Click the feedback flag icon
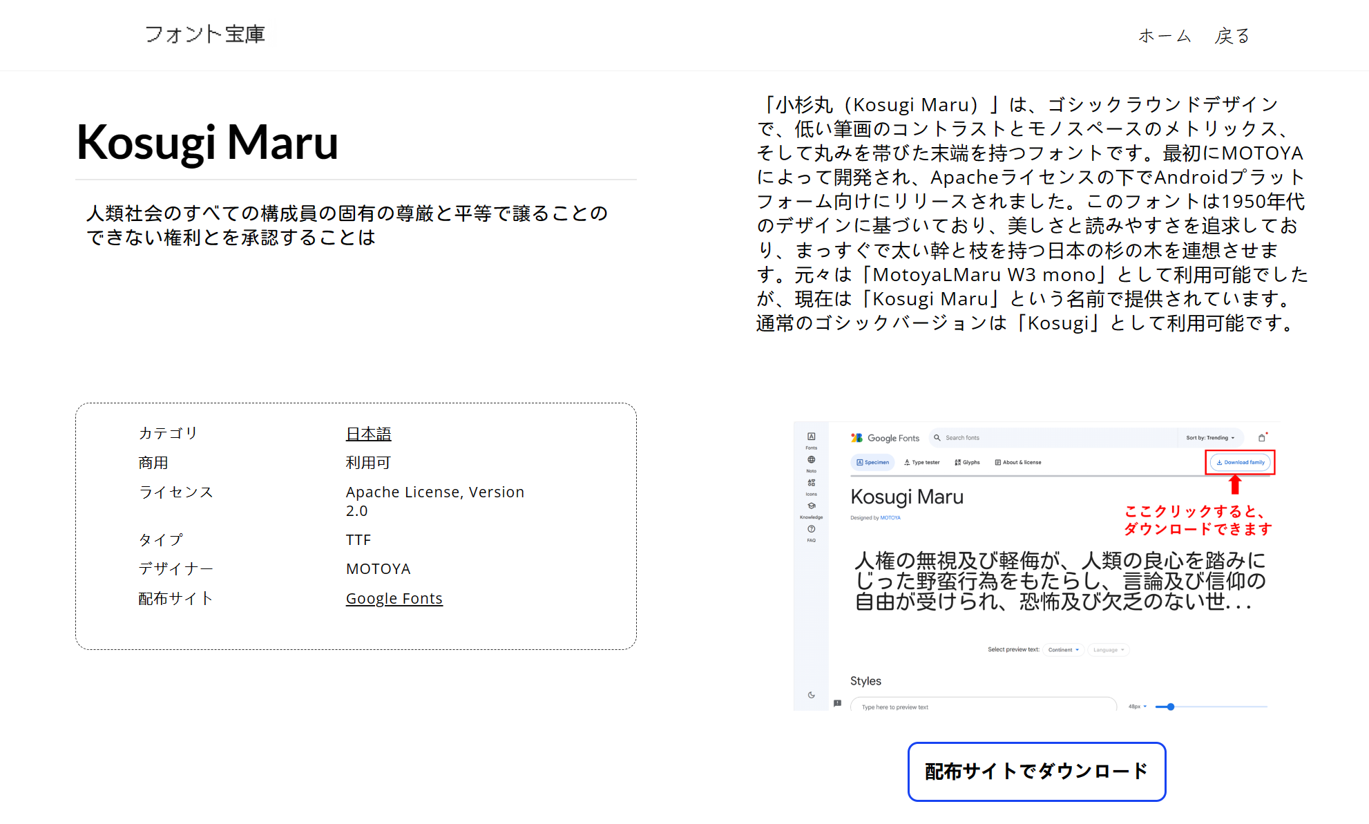 837,703
